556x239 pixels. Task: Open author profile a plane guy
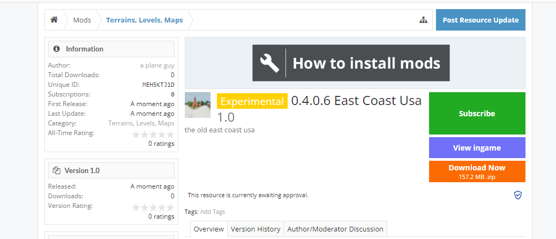(x=157, y=65)
